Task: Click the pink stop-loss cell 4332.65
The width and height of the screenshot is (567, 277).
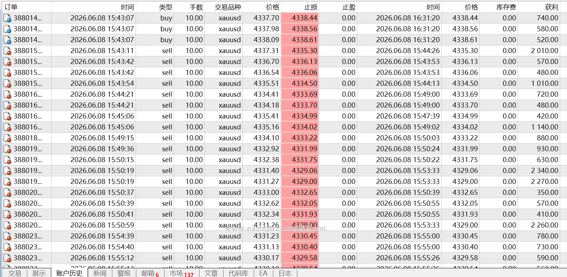Action: [x=300, y=192]
